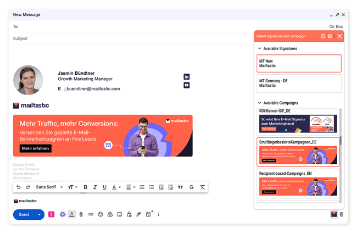
Task: Open signature panel settings gear
Action: click(330, 36)
